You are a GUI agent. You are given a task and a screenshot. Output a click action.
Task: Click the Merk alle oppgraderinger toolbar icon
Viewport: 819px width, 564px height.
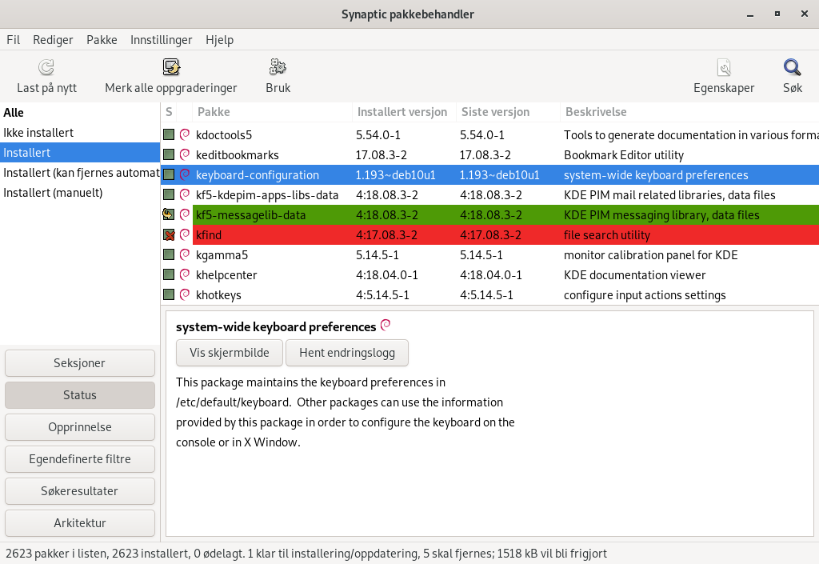[x=170, y=76]
